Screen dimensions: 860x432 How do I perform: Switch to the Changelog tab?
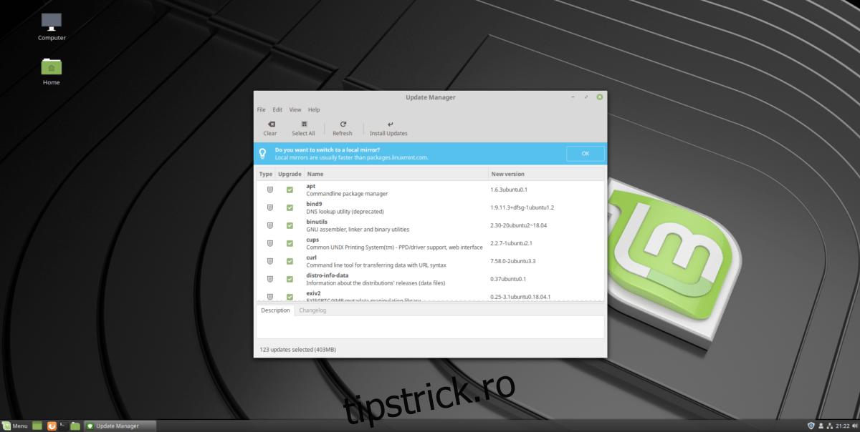(312, 310)
